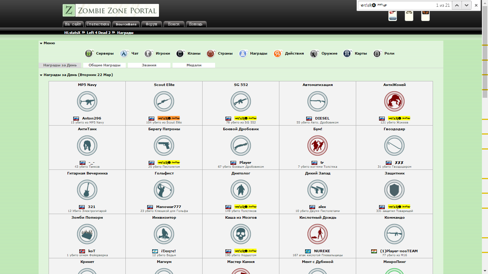Image resolution: width=488 pixels, height=274 pixels.
Task: Click the На сайт navigation button
Action: click(73, 24)
